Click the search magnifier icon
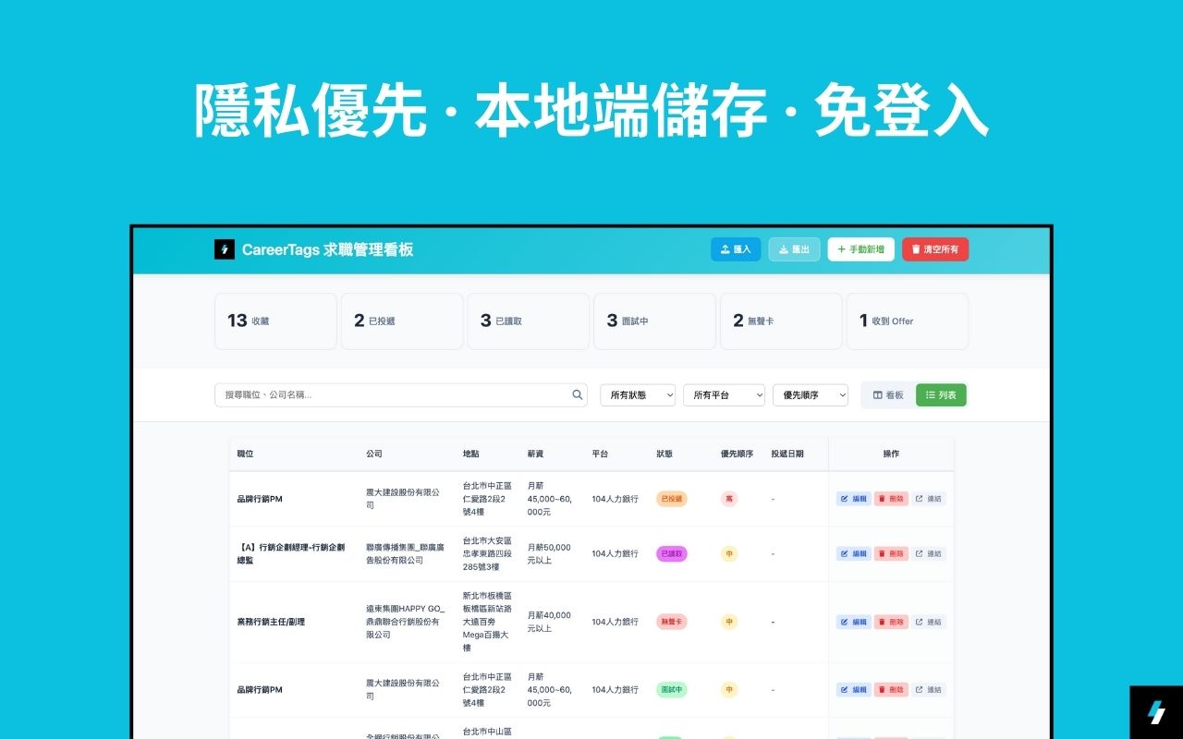Screen dimensions: 1183x739 (x=578, y=395)
